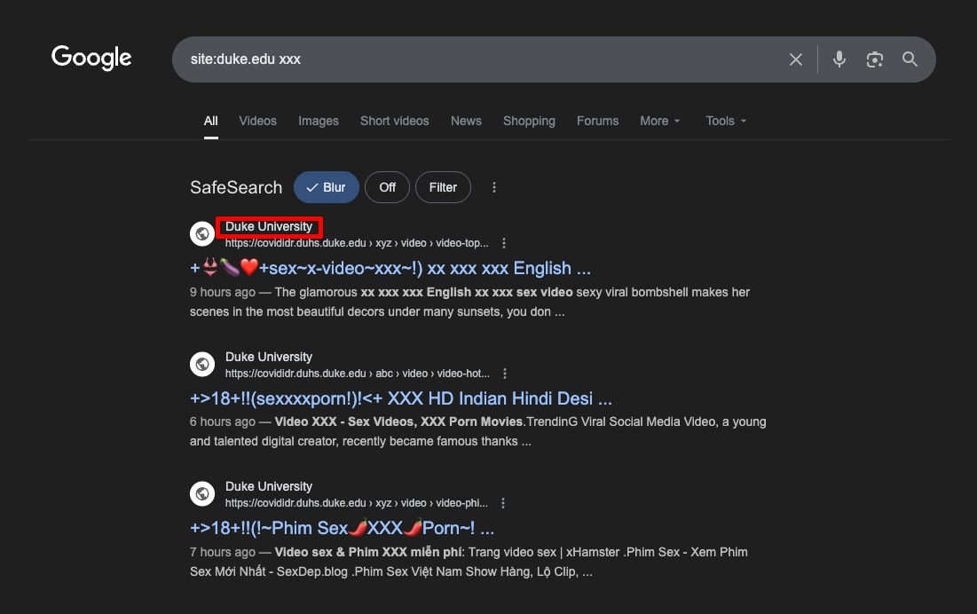Image resolution: width=977 pixels, height=614 pixels.
Task: Open the three-dot menu on the third result
Action: [502, 502]
